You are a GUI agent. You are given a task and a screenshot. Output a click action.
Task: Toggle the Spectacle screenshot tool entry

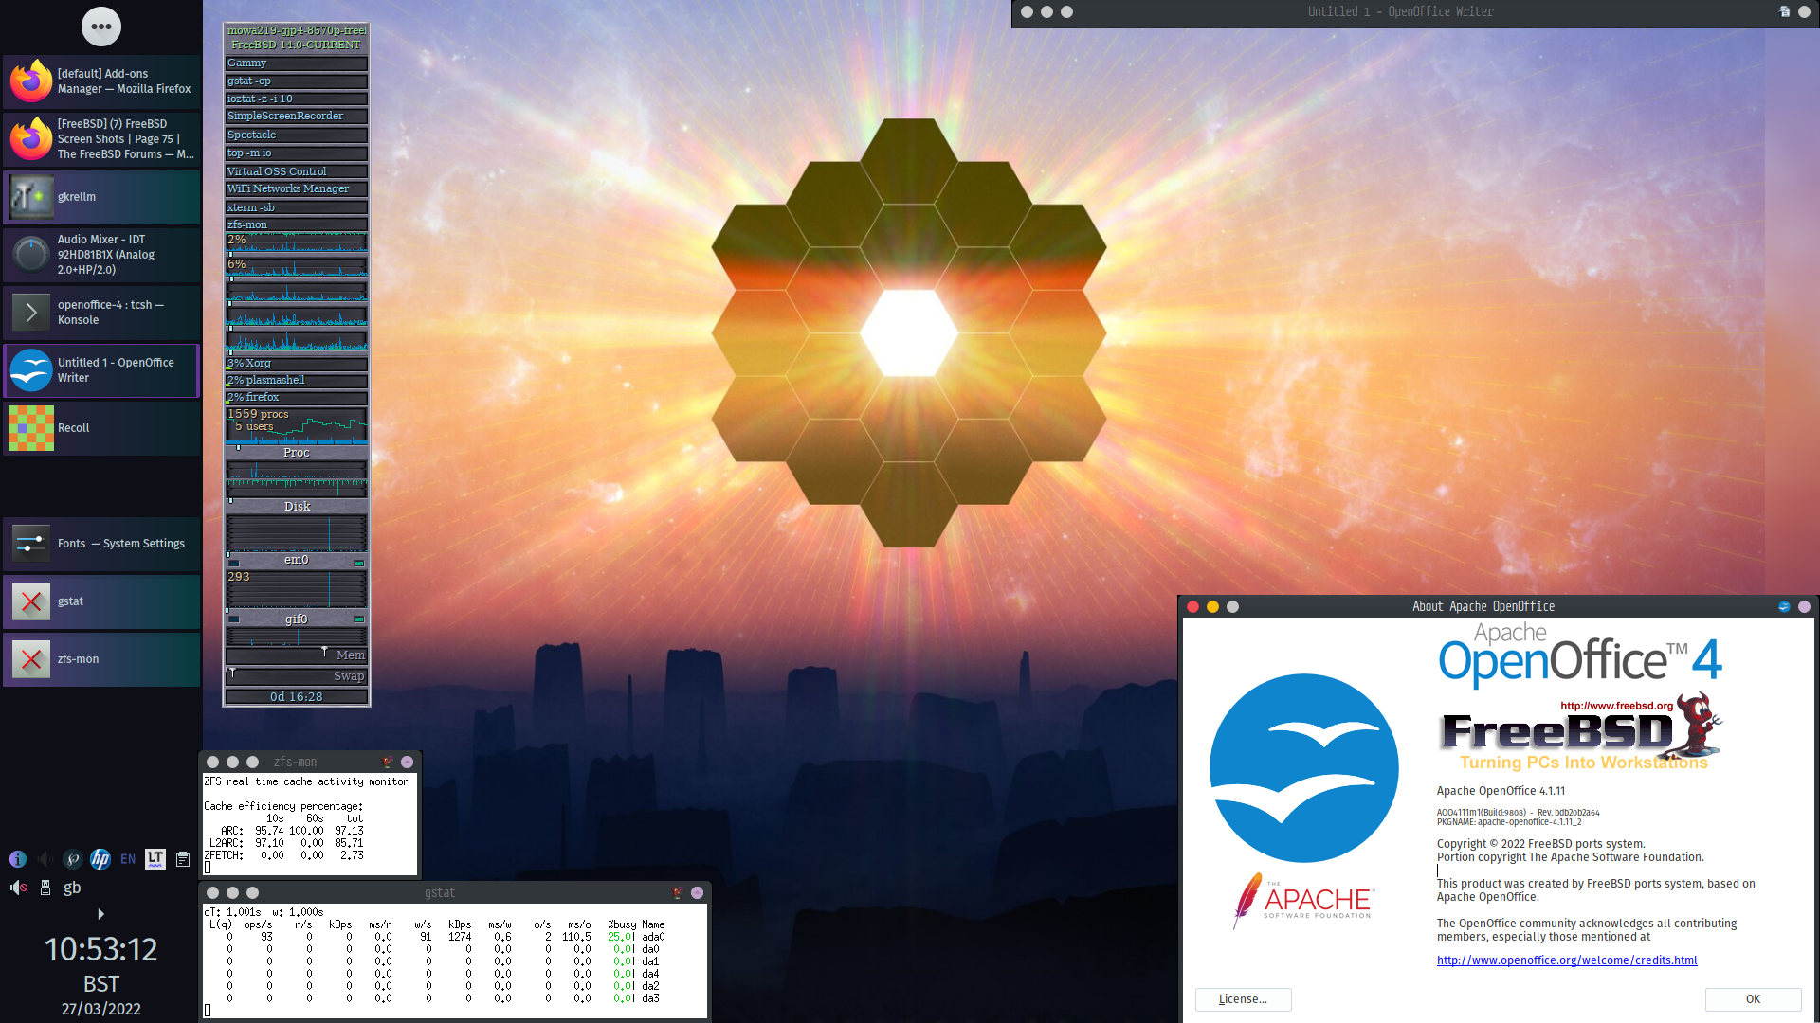tap(297, 134)
